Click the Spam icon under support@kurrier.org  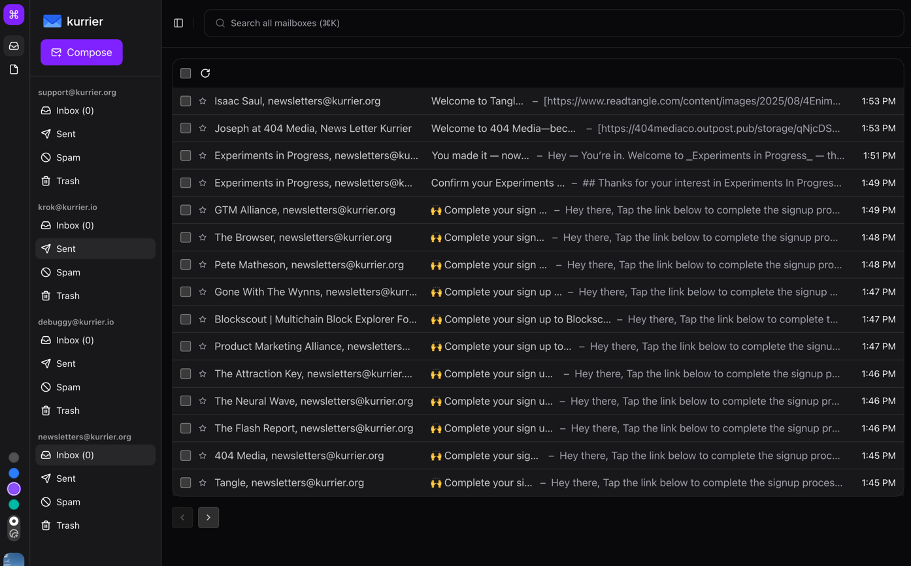pyautogui.click(x=46, y=157)
